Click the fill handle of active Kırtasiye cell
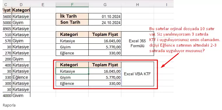The image size is (222, 110). pyautogui.click(x=89, y=74)
